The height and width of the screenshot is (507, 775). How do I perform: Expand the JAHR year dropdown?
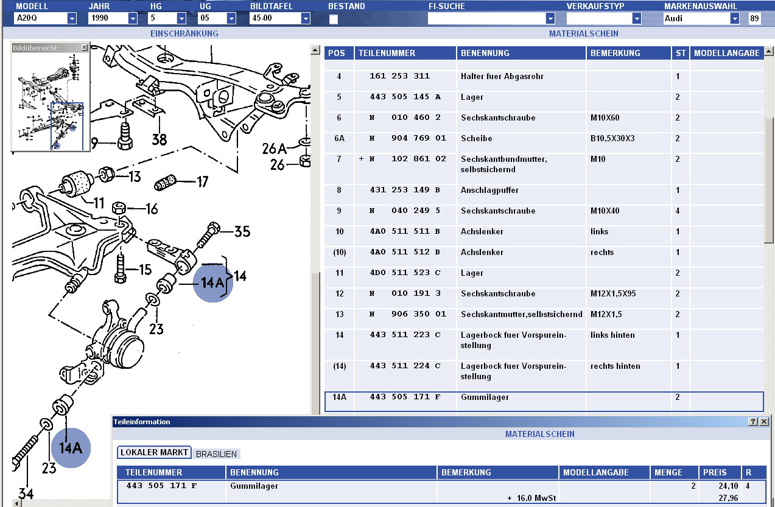pos(133,18)
